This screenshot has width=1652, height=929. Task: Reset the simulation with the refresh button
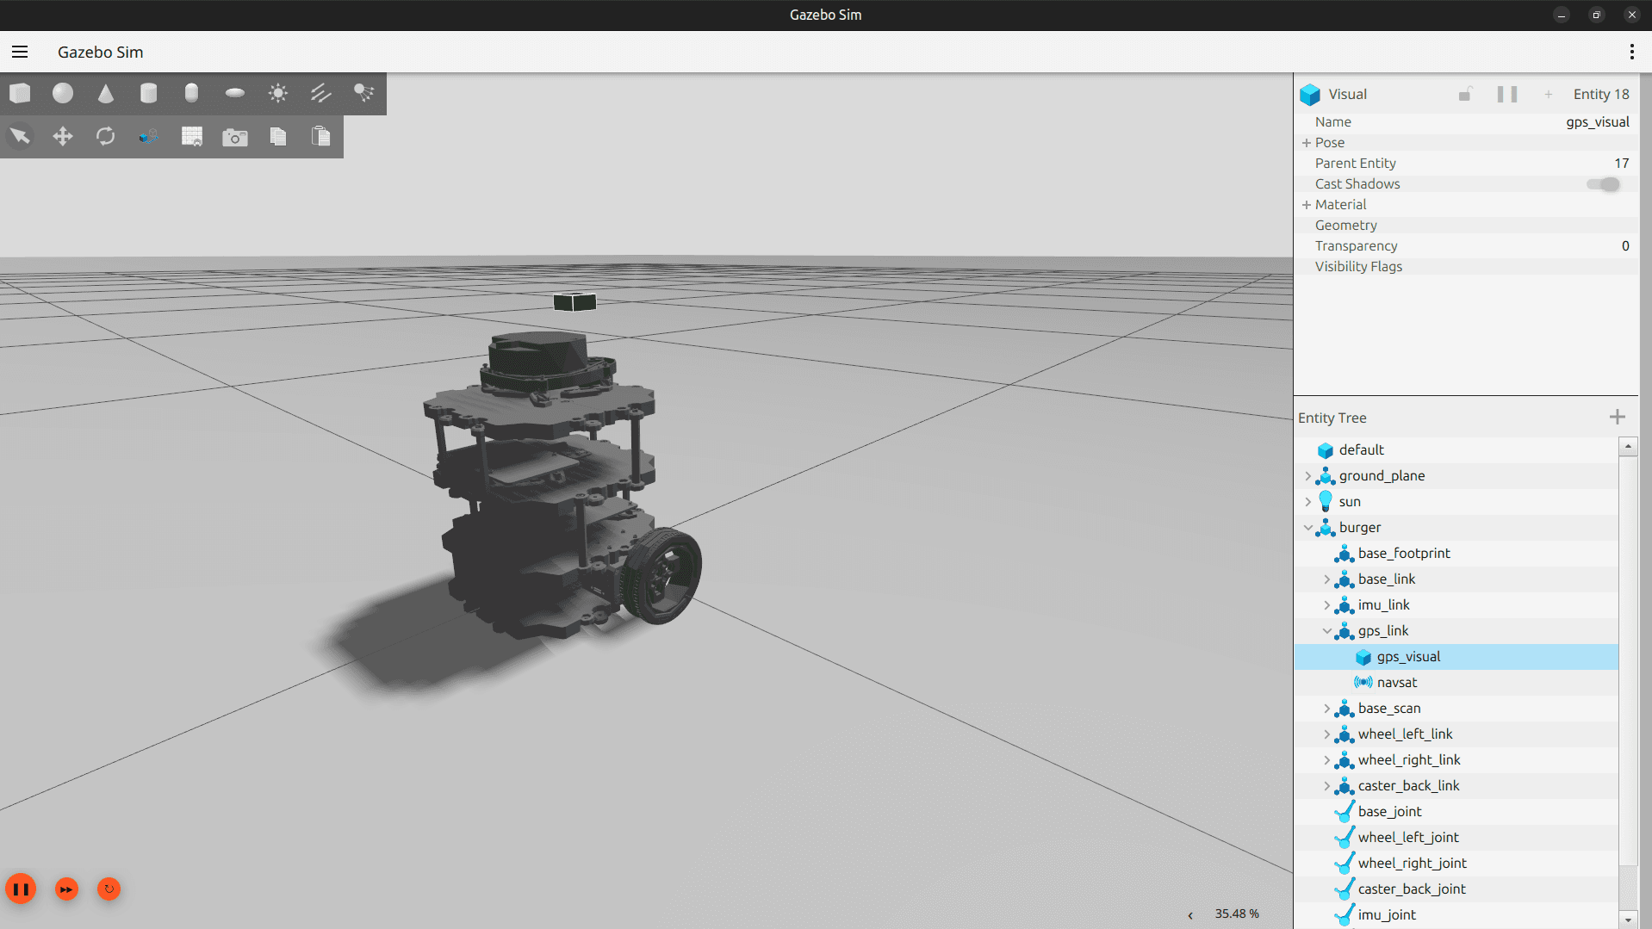pos(109,889)
